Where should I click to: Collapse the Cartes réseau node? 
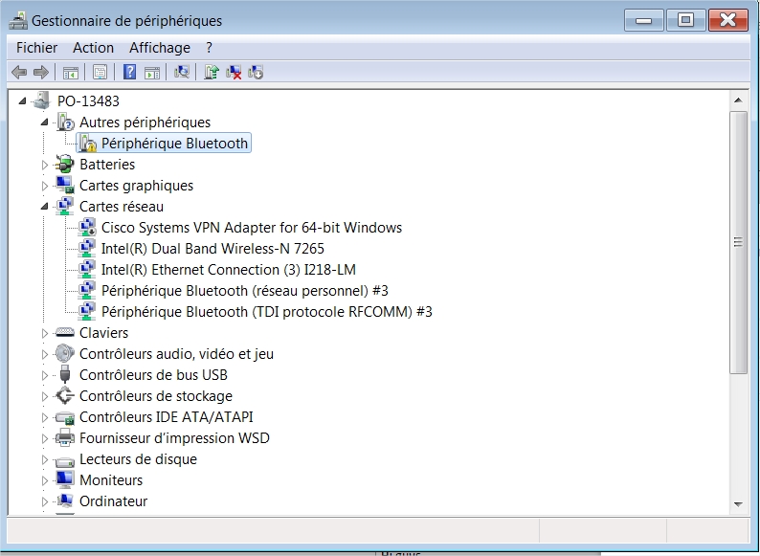(45, 207)
